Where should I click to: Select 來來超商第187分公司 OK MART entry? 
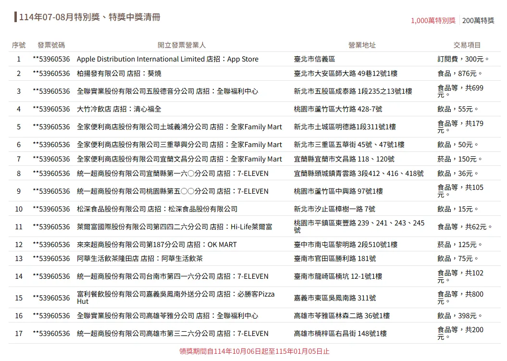[x=157, y=245]
